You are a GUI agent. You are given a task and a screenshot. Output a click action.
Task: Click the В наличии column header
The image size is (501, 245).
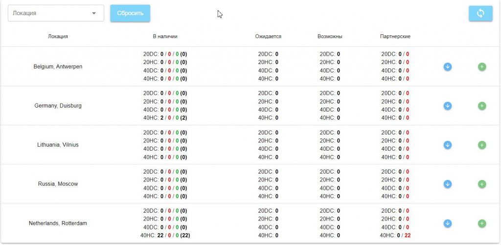point(165,37)
